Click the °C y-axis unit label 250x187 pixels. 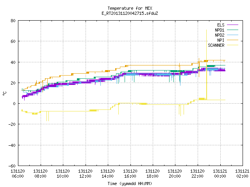pyautogui.click(x=4, y=93)
